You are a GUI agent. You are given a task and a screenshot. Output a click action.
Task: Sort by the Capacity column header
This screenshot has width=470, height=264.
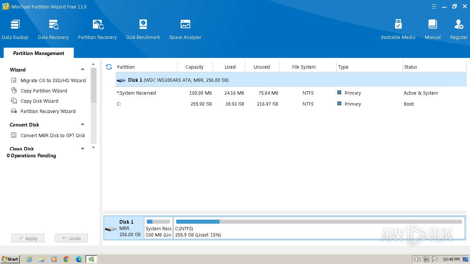(194, 67)
